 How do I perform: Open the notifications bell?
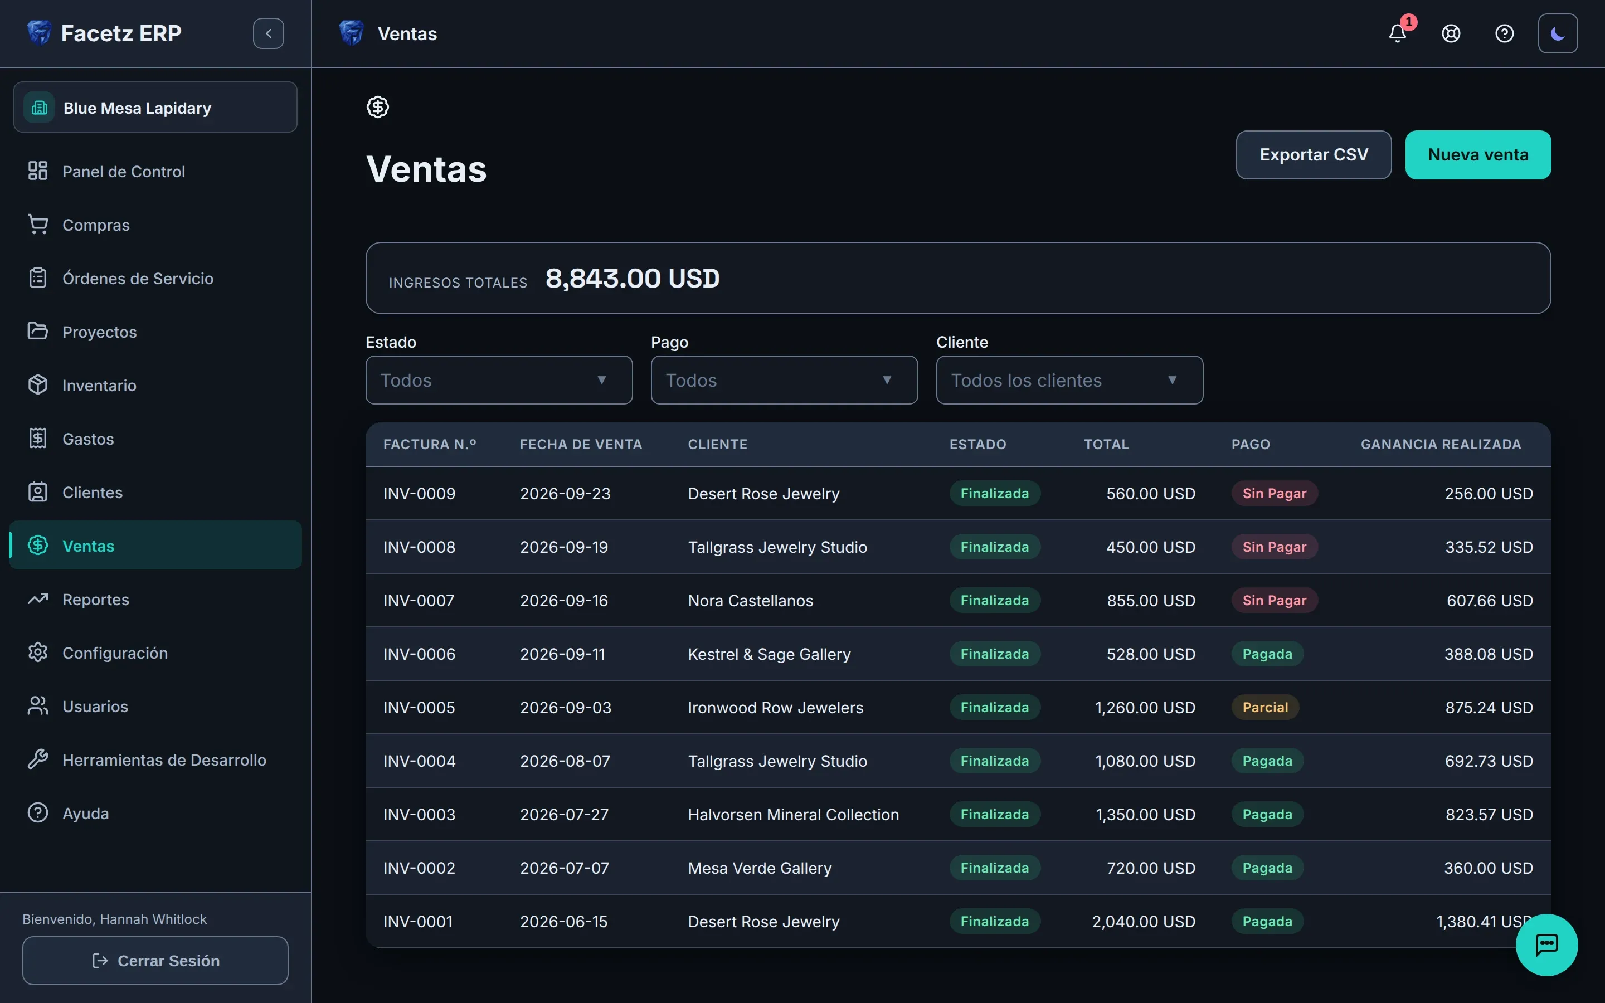1398,33
